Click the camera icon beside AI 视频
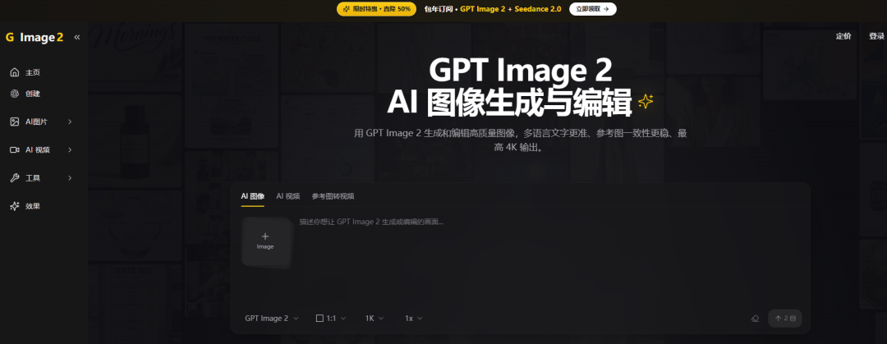This screenshot has width=887, height=344. 15,150
